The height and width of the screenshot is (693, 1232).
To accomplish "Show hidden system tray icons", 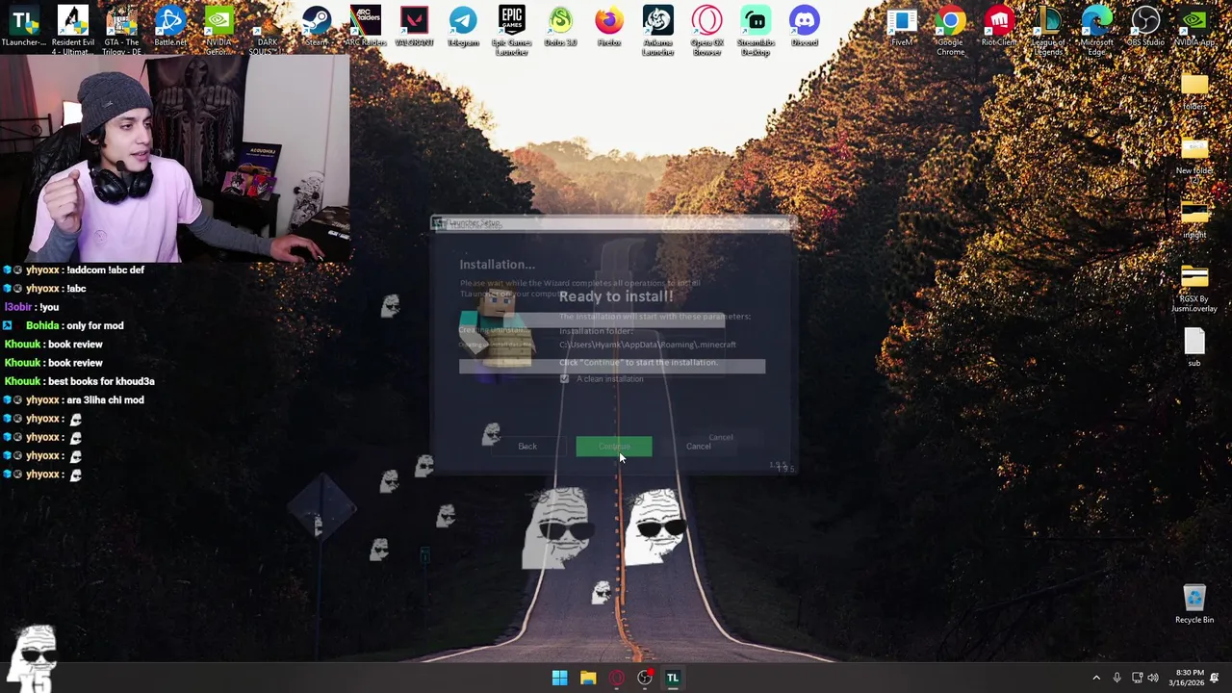I will tap(1096, 679).
